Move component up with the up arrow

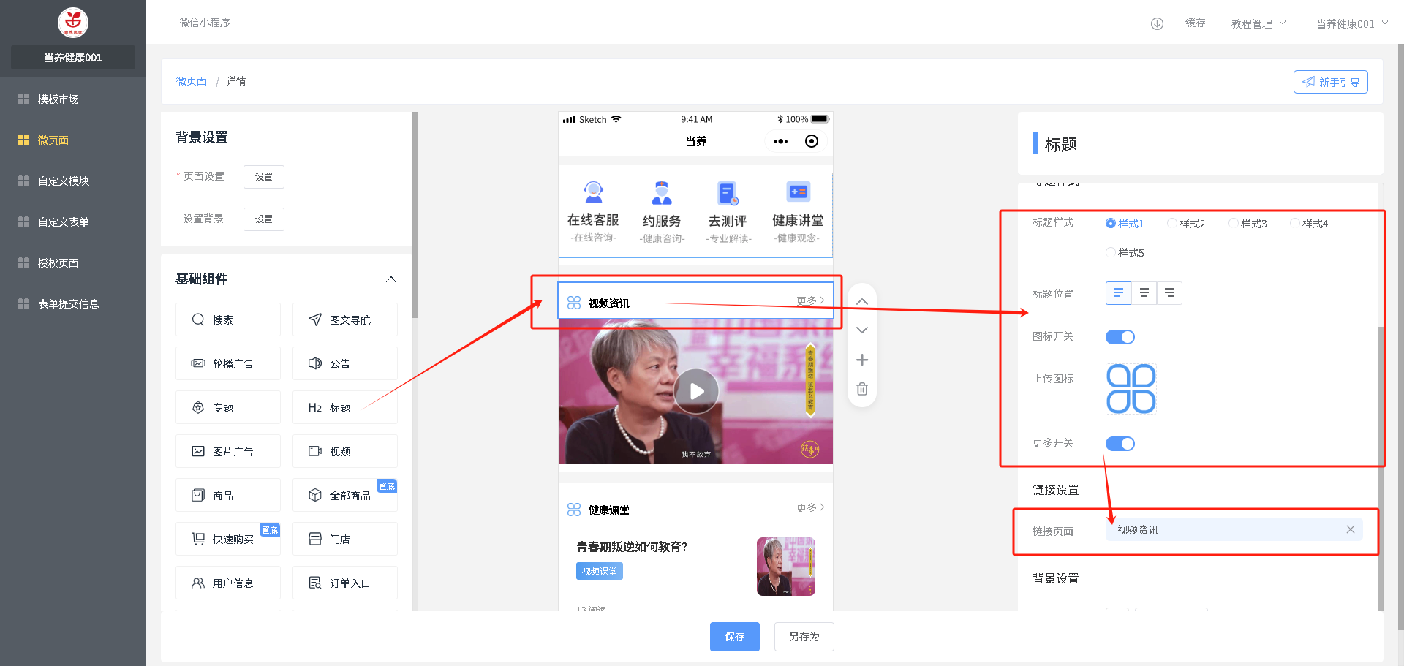862,302
